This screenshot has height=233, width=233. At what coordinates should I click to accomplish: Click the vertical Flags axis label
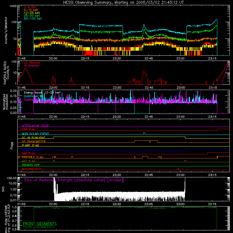click(12, 145)
